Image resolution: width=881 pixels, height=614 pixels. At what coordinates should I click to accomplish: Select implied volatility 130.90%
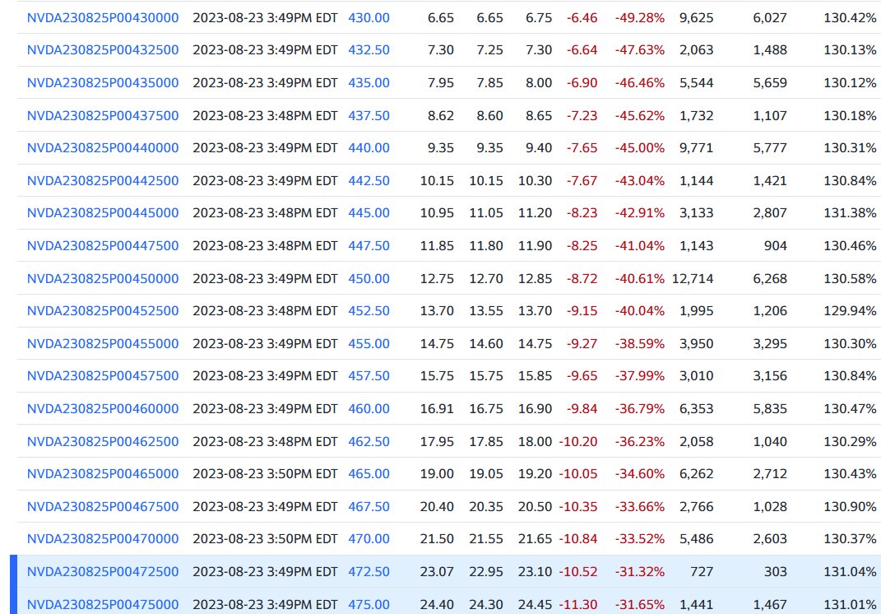pyautogui.click(x=850, y=506)
